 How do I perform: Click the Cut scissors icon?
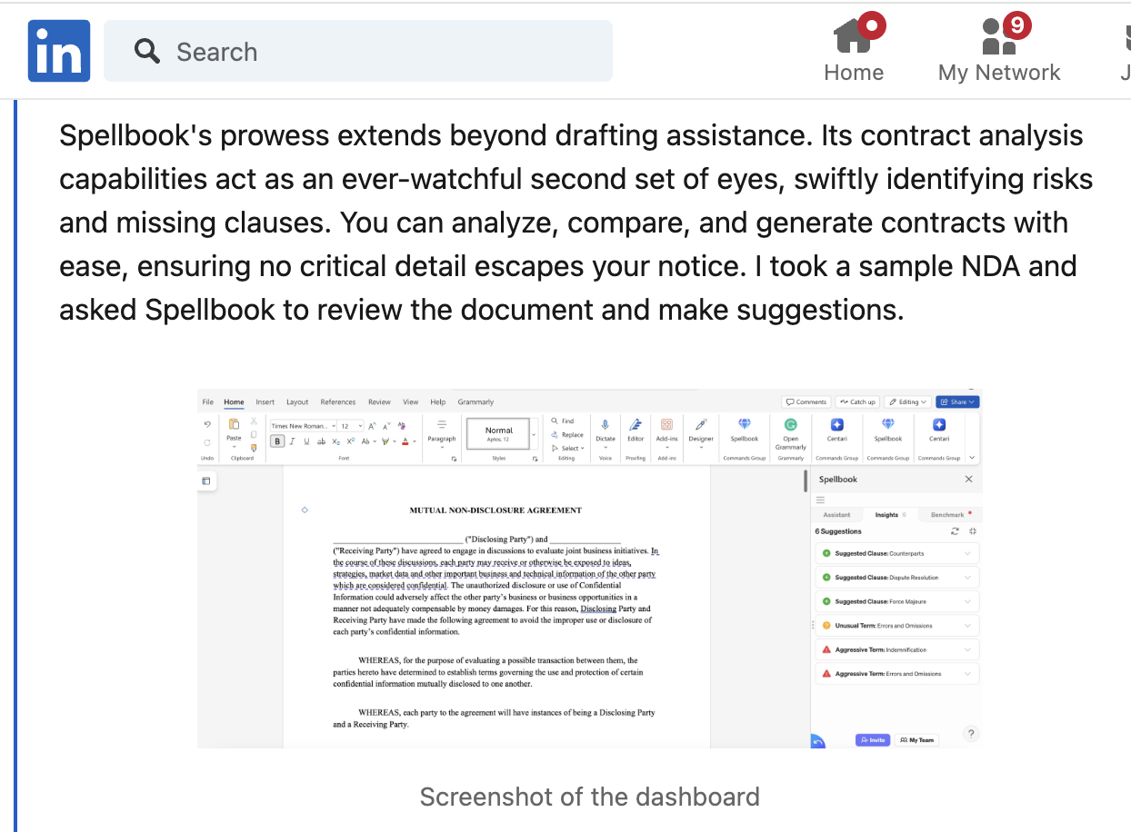pos(254,421)
